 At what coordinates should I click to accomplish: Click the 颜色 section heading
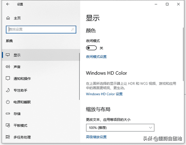(91, 30)
